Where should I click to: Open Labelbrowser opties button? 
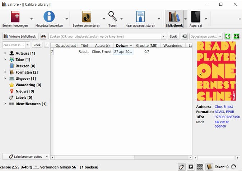pyautogui.click(x=25, y=157)
